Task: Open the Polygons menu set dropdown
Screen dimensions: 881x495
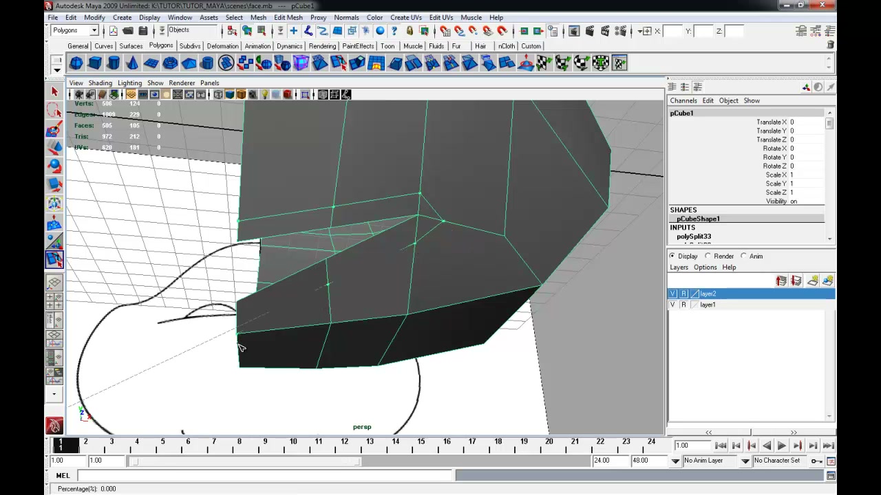Action: [75, 30]
